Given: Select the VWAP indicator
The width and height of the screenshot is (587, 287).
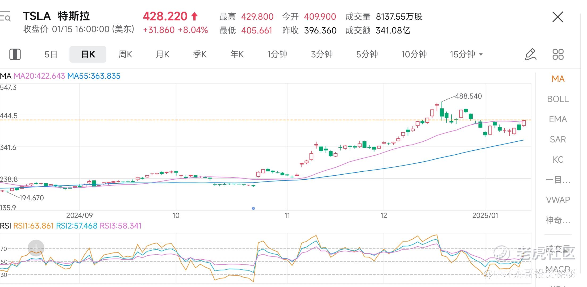Looking at the screenshot, I should click(558, 200).
